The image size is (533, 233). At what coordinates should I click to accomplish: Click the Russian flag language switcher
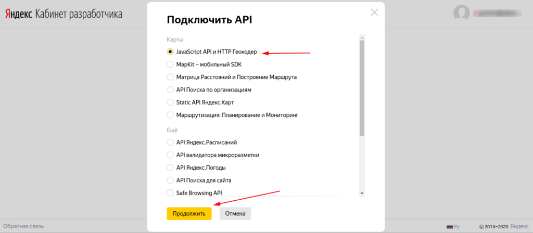(450, 227)
